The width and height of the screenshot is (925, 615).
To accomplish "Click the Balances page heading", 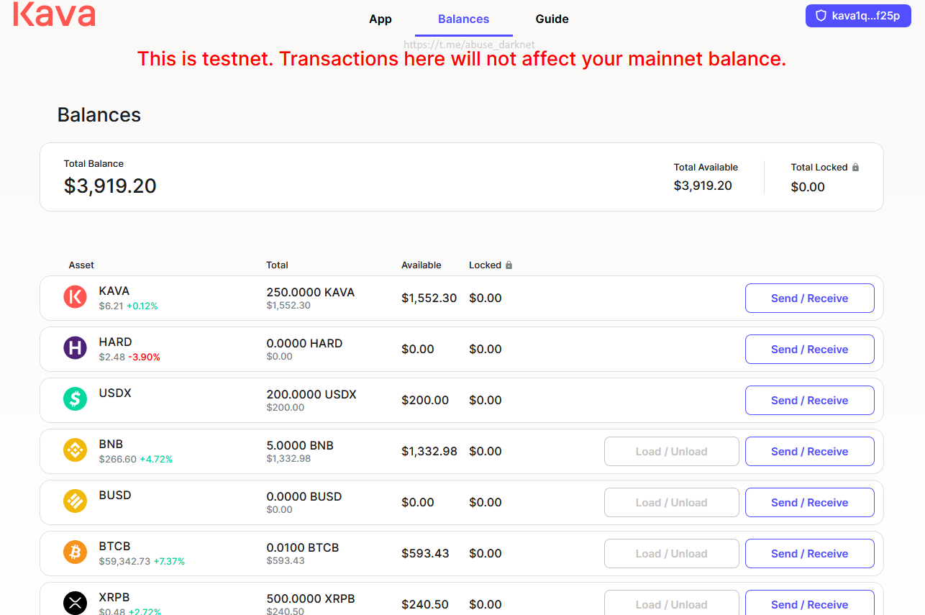I will coord(99,115).
